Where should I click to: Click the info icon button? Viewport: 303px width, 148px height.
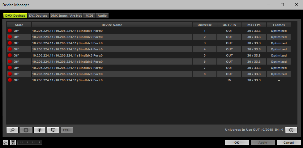click(x=291, y=130)
